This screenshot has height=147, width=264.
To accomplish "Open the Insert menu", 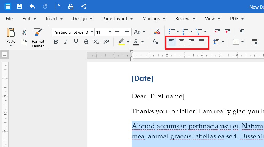I will [54, 19].
